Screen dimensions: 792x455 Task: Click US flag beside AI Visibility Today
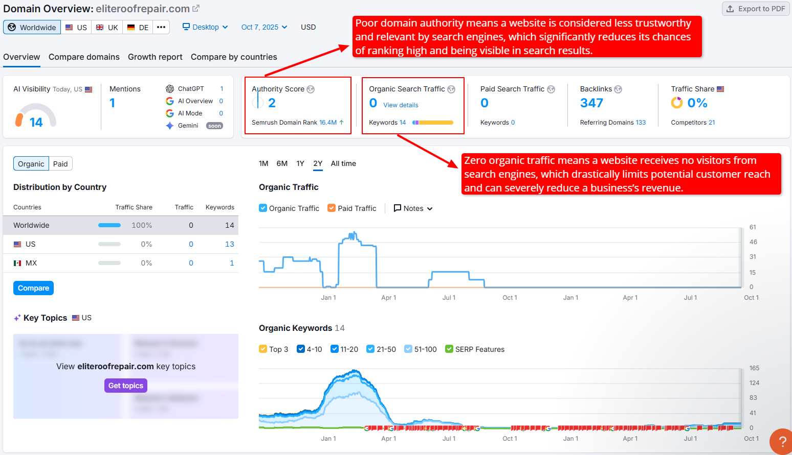click(89, 89)
